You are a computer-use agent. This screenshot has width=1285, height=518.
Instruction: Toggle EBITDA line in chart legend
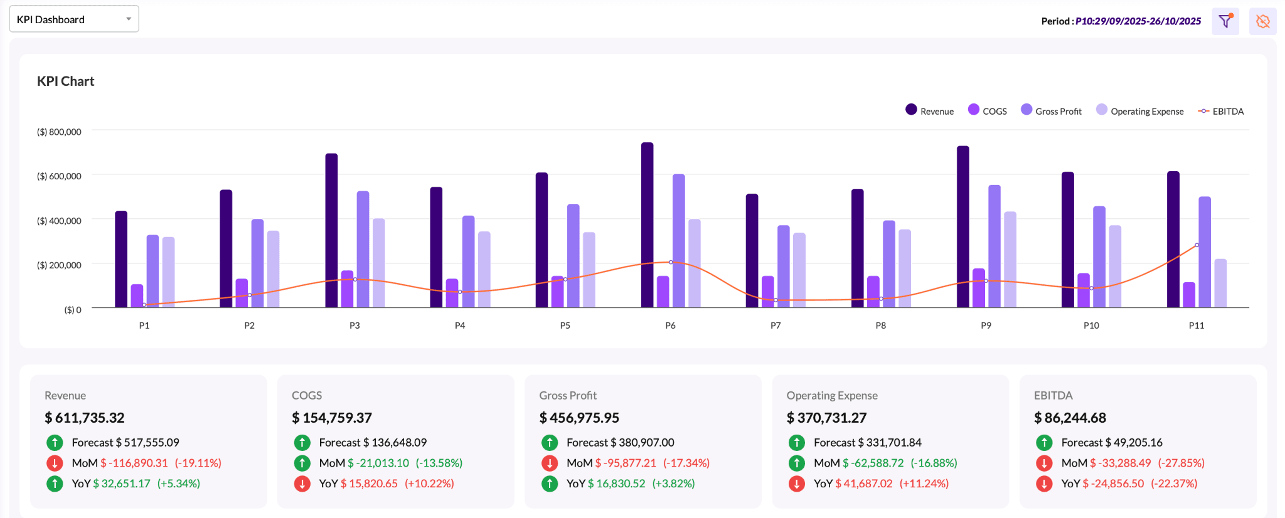coord(1221,111)
